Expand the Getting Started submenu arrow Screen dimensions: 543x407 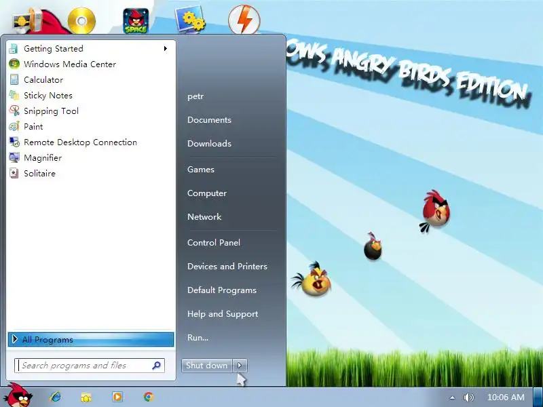coord(166,48)
